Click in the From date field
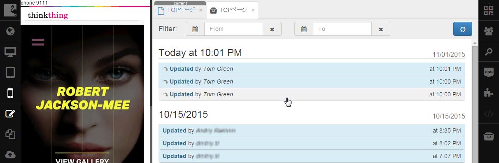Image resolution: width=499 pixels, height=163 pixels. click(x=233, y=29)
